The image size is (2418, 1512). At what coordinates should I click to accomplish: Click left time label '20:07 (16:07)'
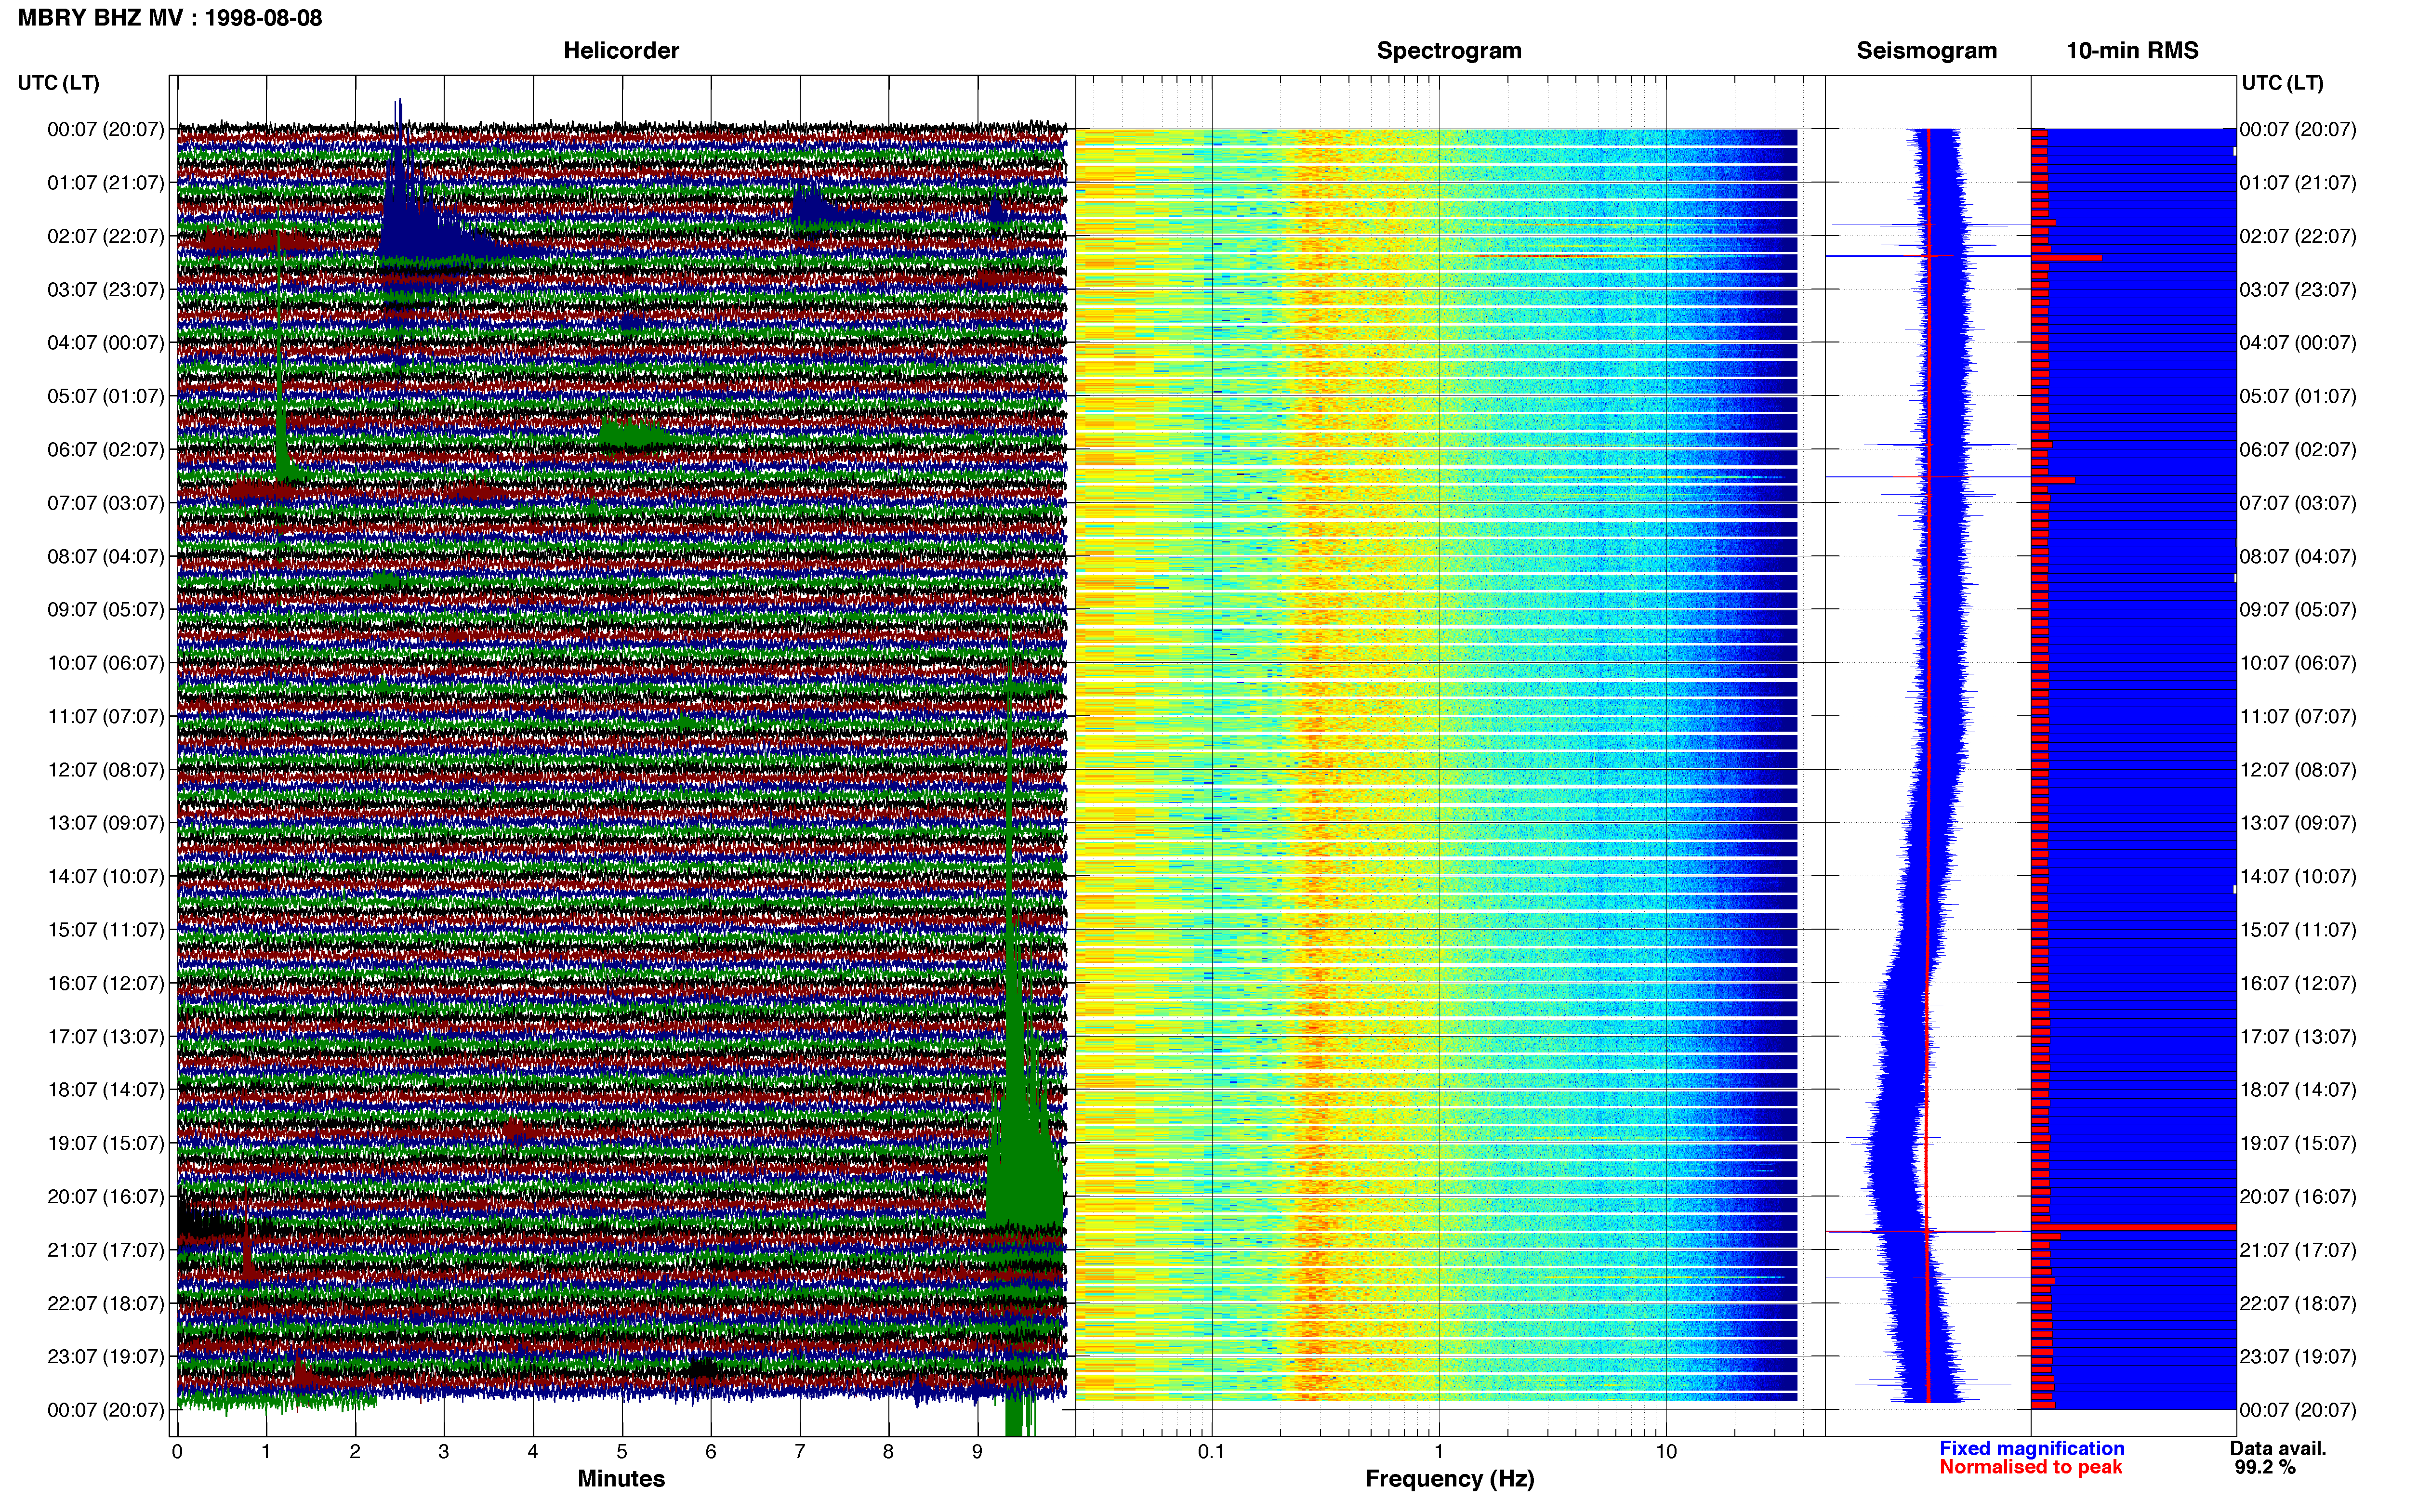coord(106,1196)
